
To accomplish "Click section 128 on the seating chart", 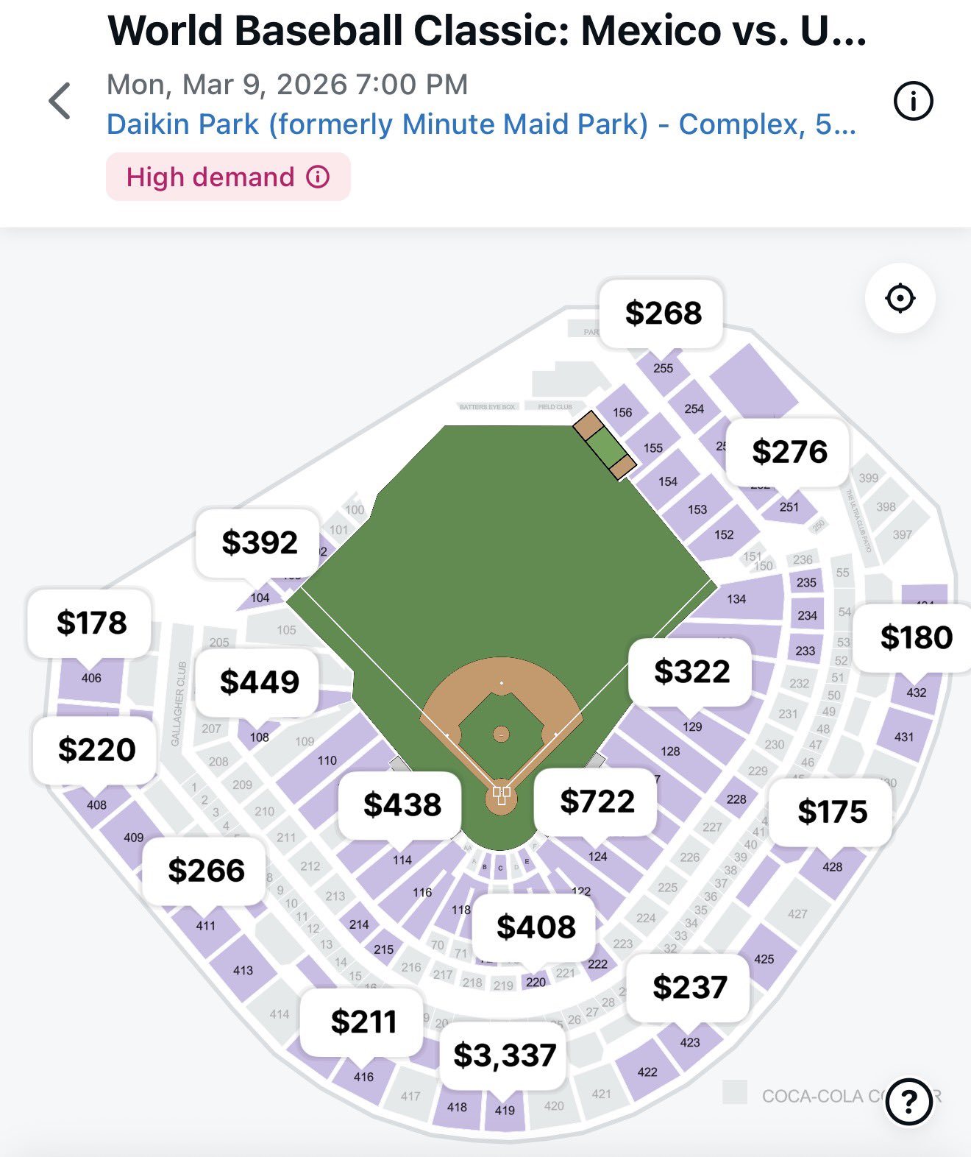I will [670, 751].
